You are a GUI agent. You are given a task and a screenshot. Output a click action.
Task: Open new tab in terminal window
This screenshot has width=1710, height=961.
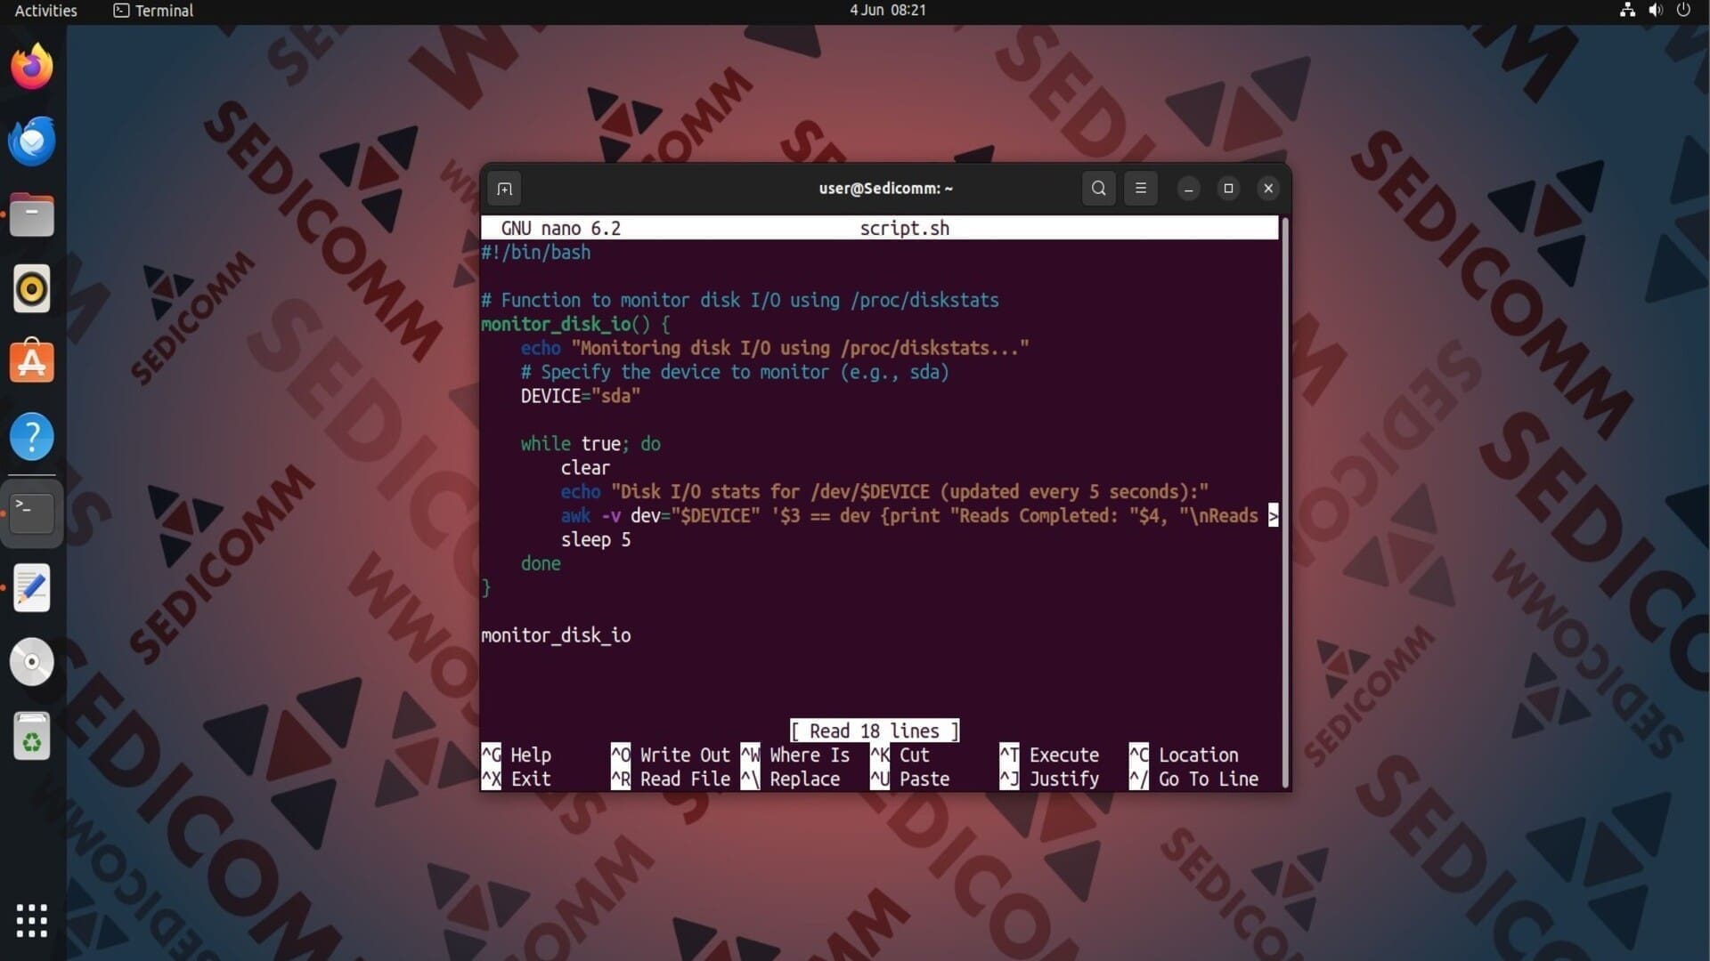(504, 189)
